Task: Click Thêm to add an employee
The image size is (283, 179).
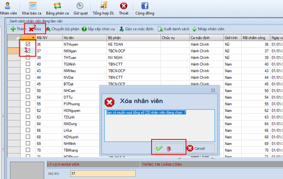Action: tap(18, 29)
